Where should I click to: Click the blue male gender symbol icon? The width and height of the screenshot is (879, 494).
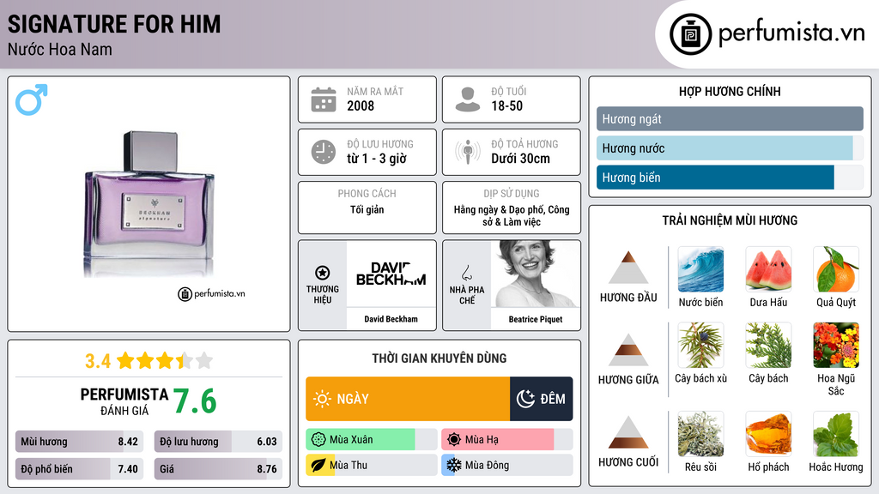[32, 99]
